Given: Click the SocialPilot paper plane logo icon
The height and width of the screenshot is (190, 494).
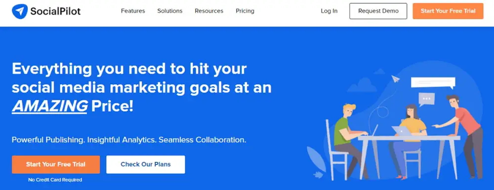Looking at the screenshot, I should 20,11.
